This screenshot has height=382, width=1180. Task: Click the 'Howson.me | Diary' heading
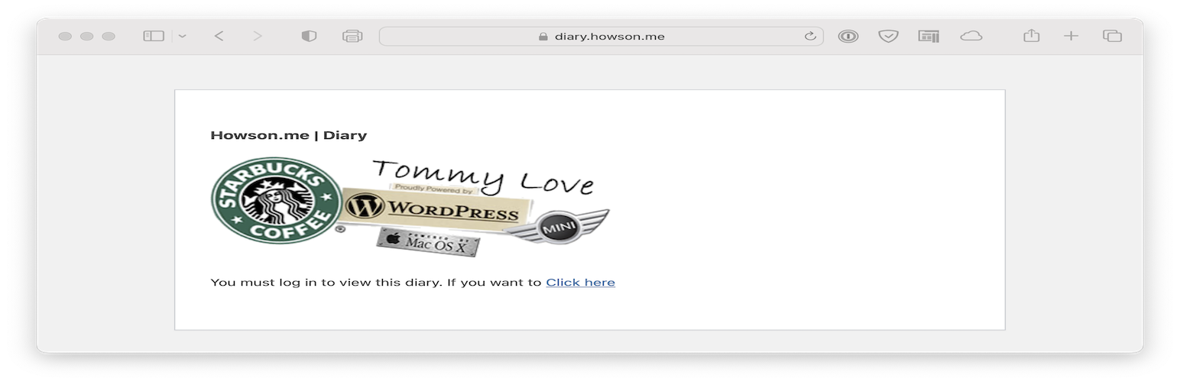coord(289,136)
